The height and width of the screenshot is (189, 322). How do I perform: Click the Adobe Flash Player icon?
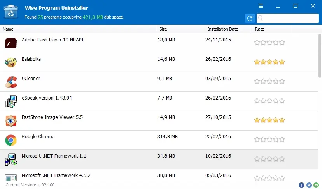click(x=11, y=43)
